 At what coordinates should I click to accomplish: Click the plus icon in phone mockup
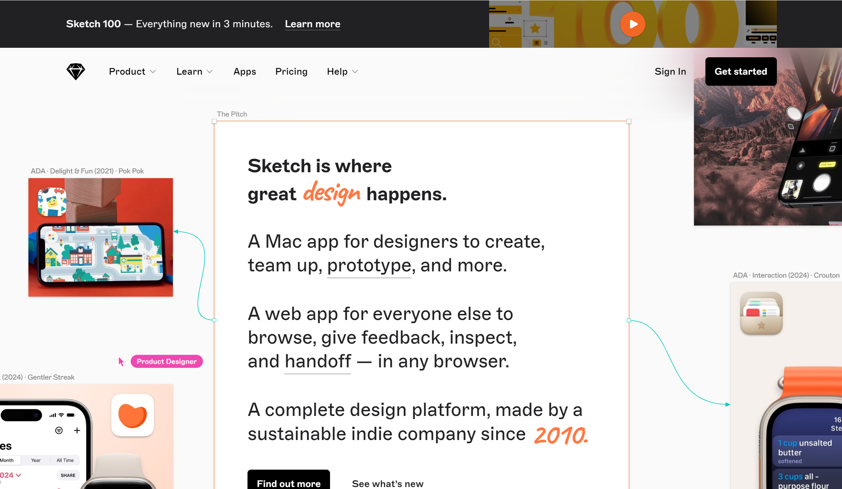tap(77, 430)
